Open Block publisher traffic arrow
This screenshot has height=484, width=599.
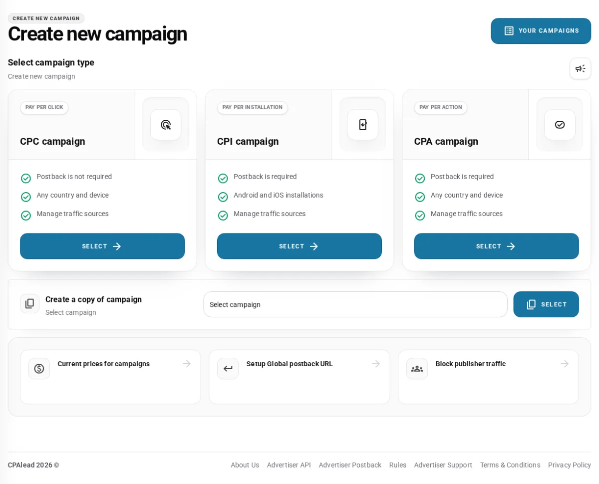tap(565, 364)
